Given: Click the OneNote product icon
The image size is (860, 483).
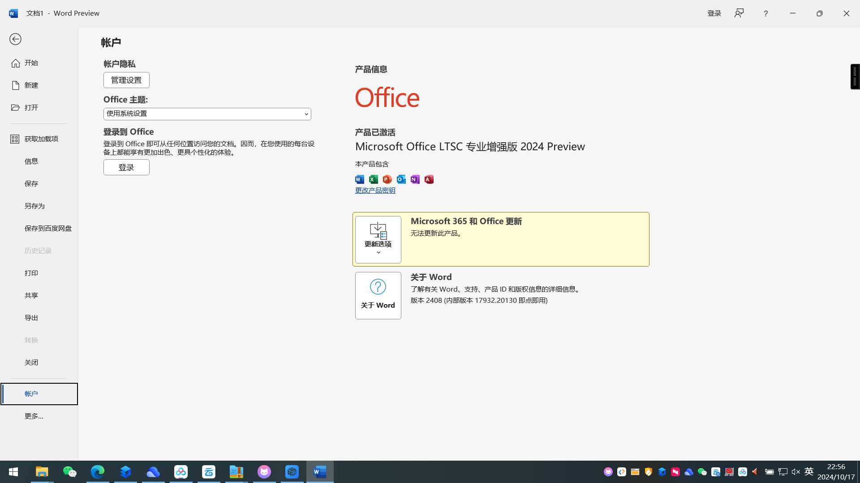Looking at the screenshot, I should click(415, 179).
